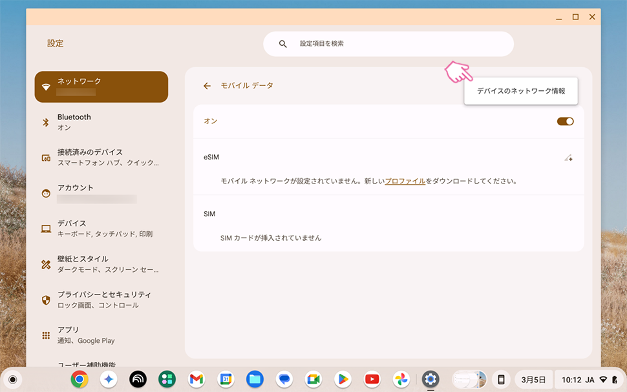The height and width of the screenshot is (392, 627).
Task: Click the アプリ grid icon in sidebar
Action: [x=46, y=335]
